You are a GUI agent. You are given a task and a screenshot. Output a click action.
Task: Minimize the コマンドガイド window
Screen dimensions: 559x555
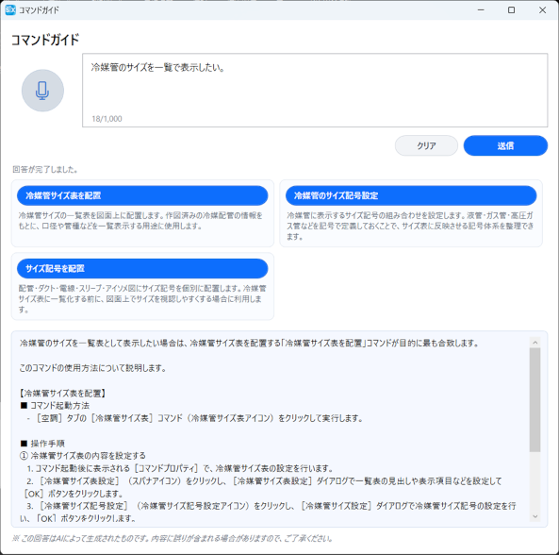[x=481, y=10]
